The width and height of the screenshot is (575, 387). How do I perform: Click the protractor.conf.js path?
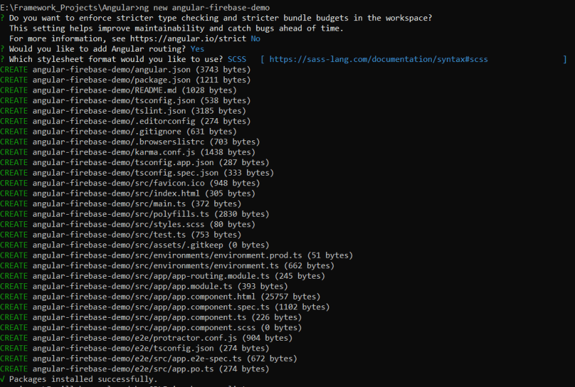[x=135, y=338]
